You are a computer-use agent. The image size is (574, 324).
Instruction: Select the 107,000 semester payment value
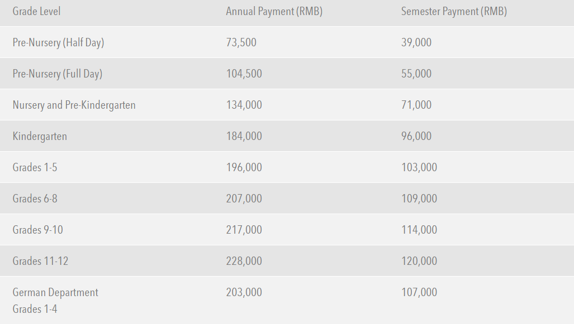point(419,292)
